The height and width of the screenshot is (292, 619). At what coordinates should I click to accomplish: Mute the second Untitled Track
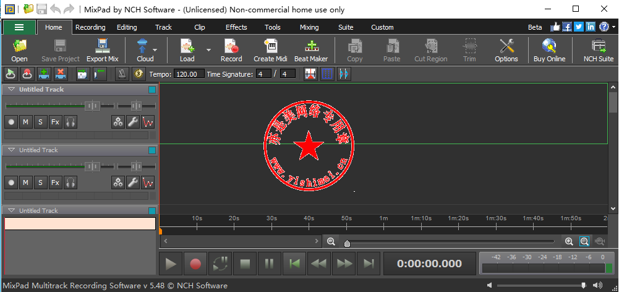coord(25,182)
